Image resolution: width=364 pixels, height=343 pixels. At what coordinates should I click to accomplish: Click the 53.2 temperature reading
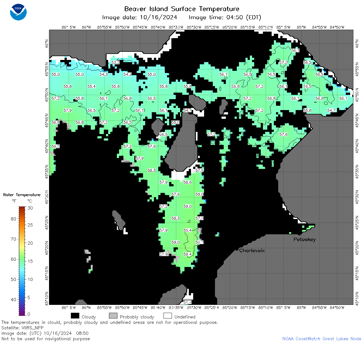[x=116, y=62]
